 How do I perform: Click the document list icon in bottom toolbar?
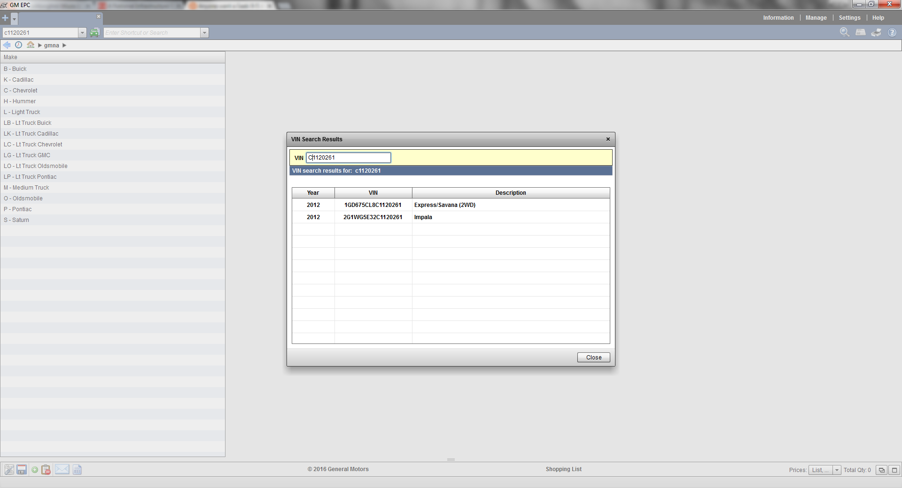point(77,470)
